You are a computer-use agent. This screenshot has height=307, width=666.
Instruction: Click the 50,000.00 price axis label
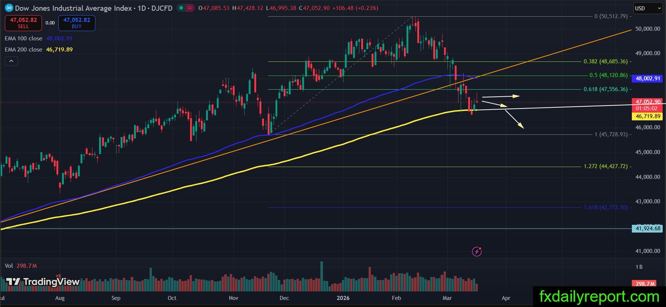(x=648, y=29)
